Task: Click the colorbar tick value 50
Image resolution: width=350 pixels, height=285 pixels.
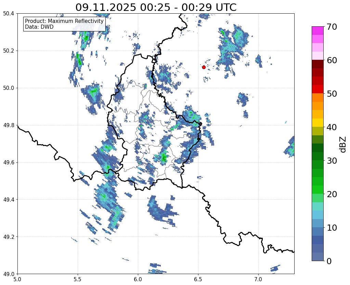Action: tap(332, 94)
